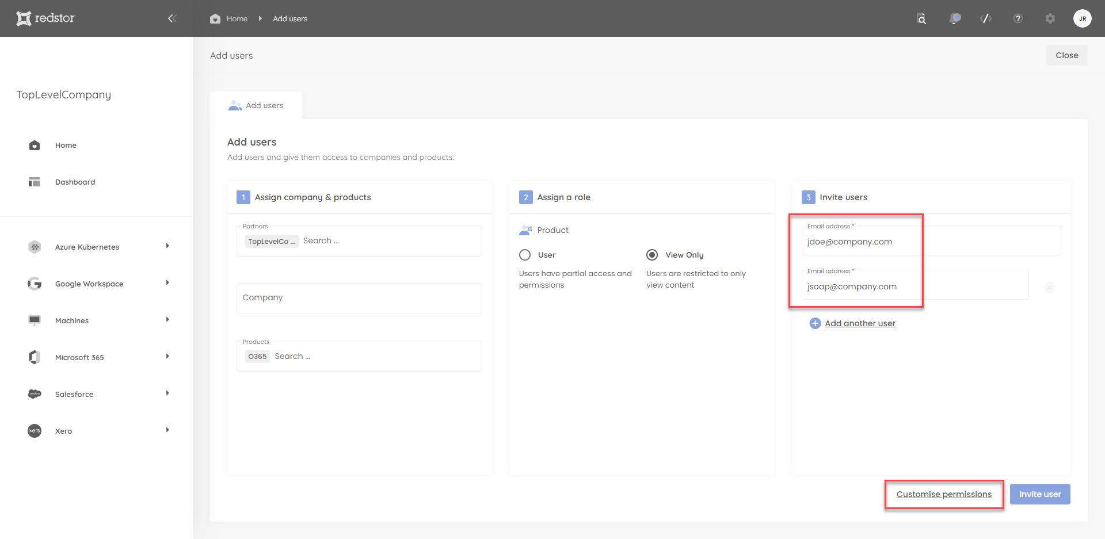Open the Add users tab

(256, 105)
